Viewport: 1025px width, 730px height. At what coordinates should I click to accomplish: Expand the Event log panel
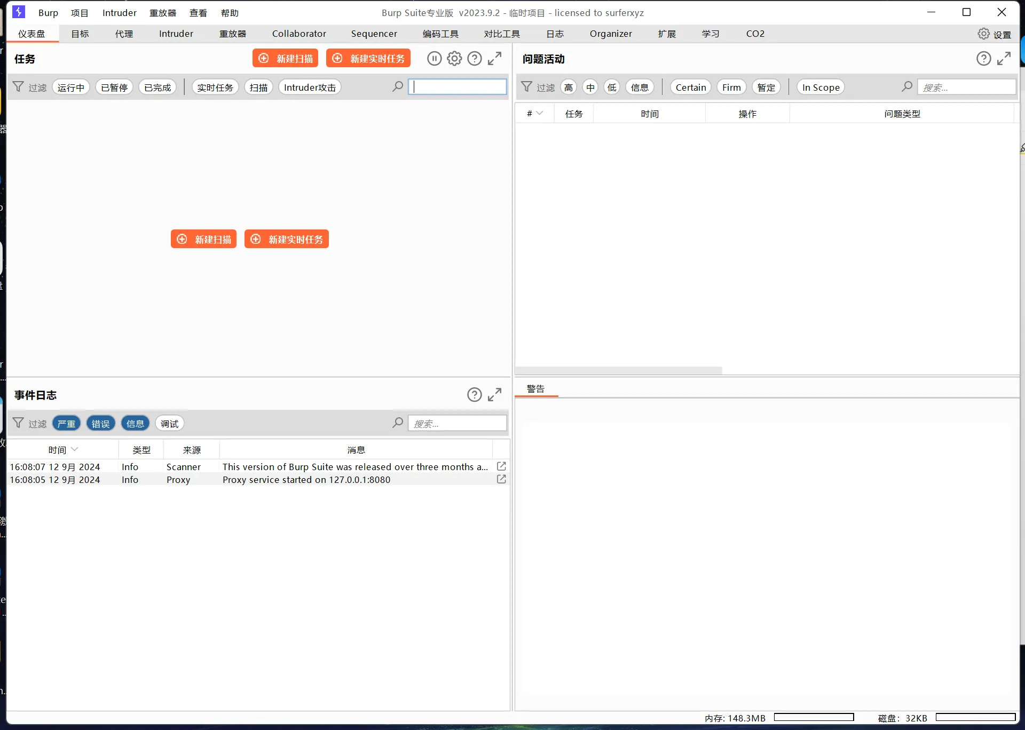pyautogui.click(x=495, y=395)
